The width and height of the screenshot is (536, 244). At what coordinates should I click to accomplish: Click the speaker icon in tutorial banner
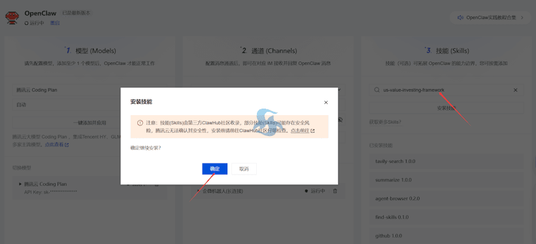point(460,18)
